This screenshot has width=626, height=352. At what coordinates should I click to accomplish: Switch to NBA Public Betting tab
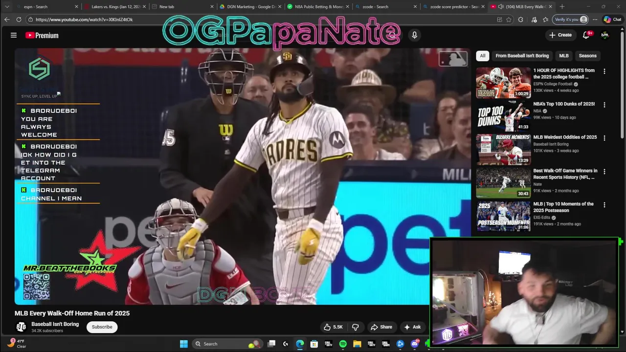tap(317, 6)
